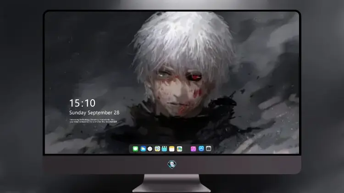Open the Photos gallery app in dock

coord(179,149)
